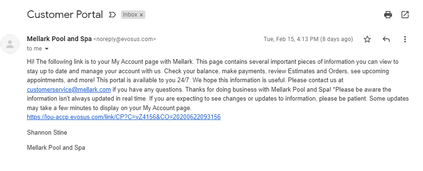The image size is (423, 171).
Task: Click the 'to me' recipient text
Action: pyautogui.click(x=34, y=49)
